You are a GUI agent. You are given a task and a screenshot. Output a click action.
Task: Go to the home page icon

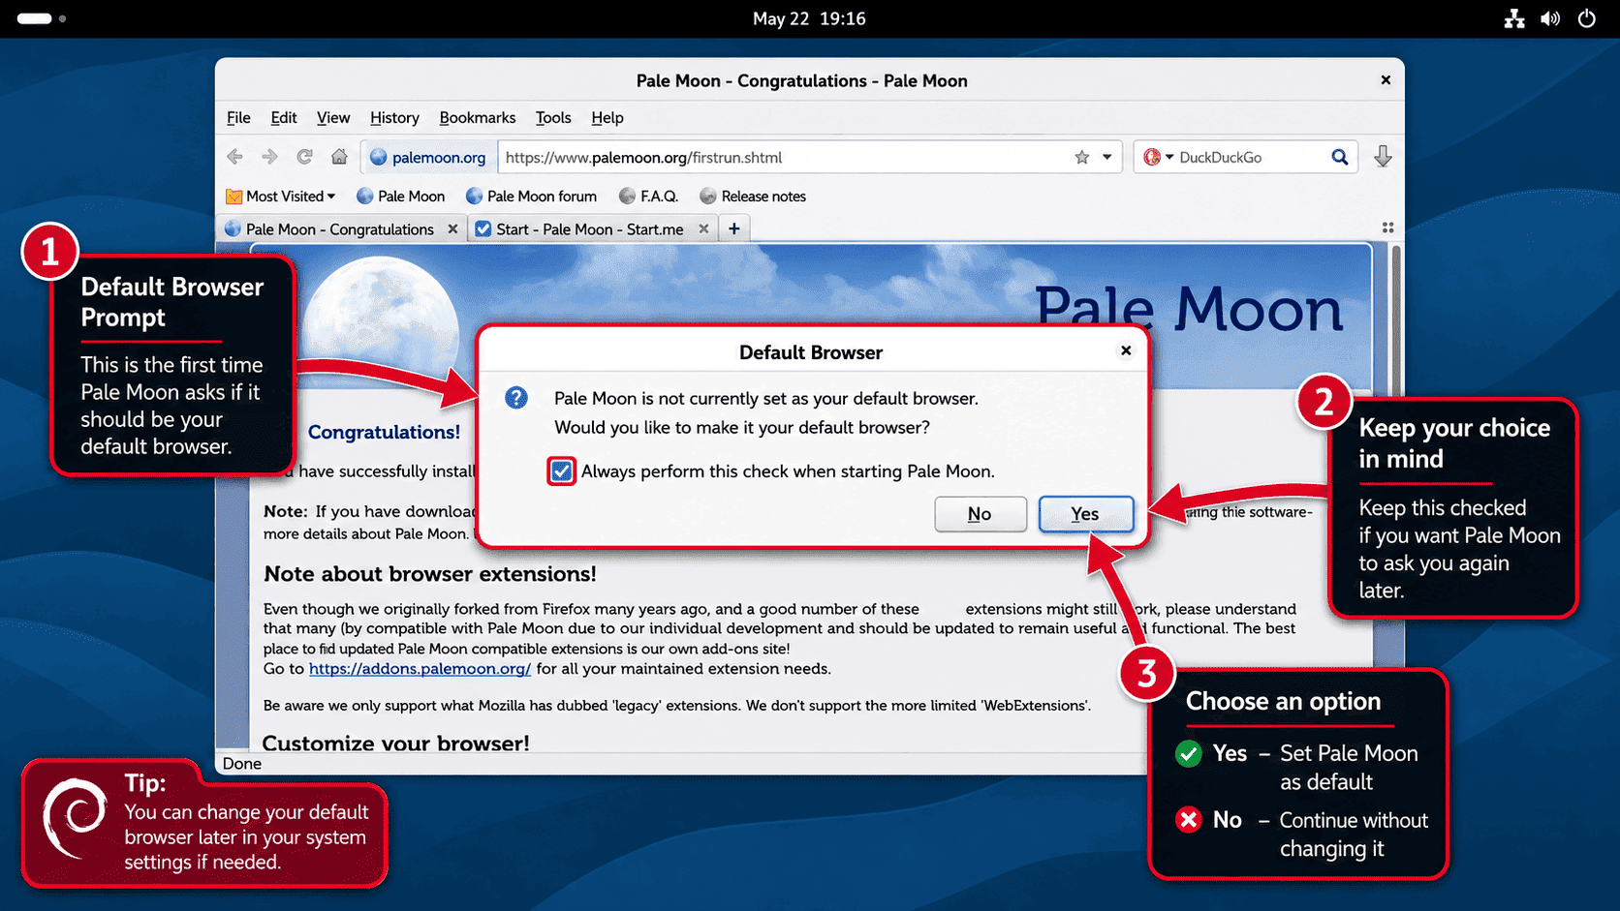click(339, 157)
